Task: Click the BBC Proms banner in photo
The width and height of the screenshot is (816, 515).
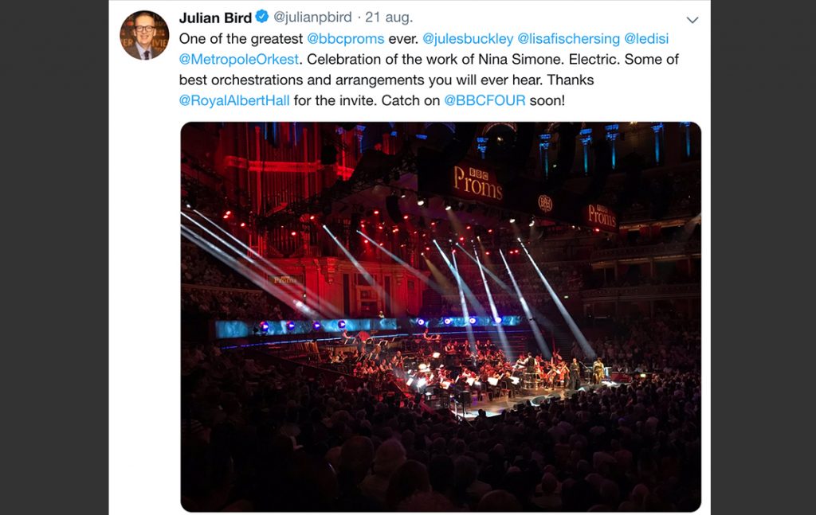Action: point(478,182)
